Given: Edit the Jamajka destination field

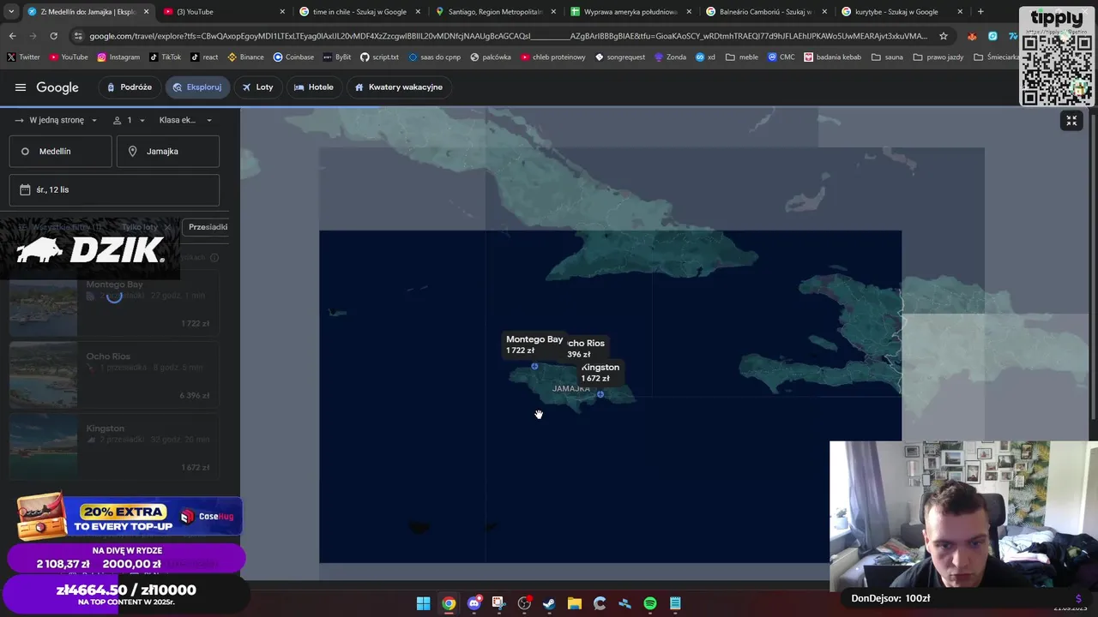Looking at the screenshot, I should coord(168,152).
